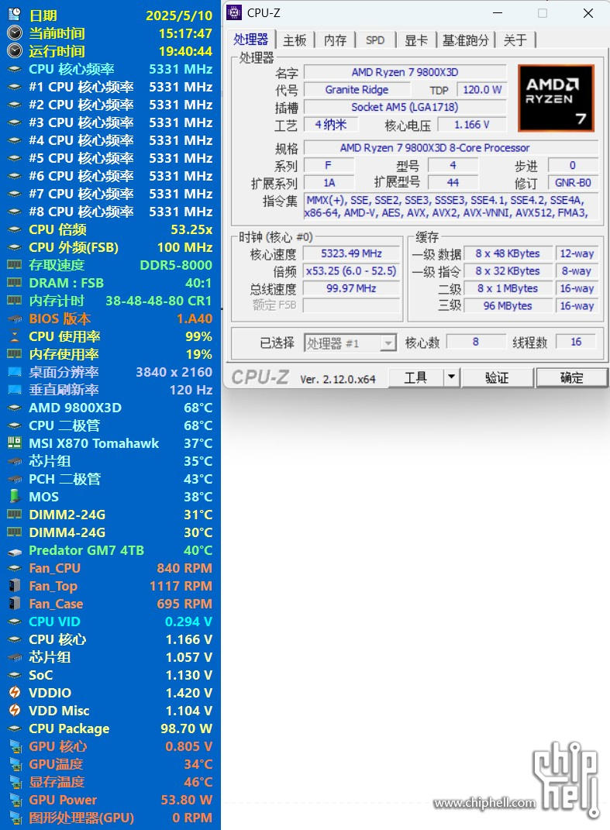Switch to the 基准跑分 tab
Viewport: 610px width, 830px height.
click(x=465, y=40)
